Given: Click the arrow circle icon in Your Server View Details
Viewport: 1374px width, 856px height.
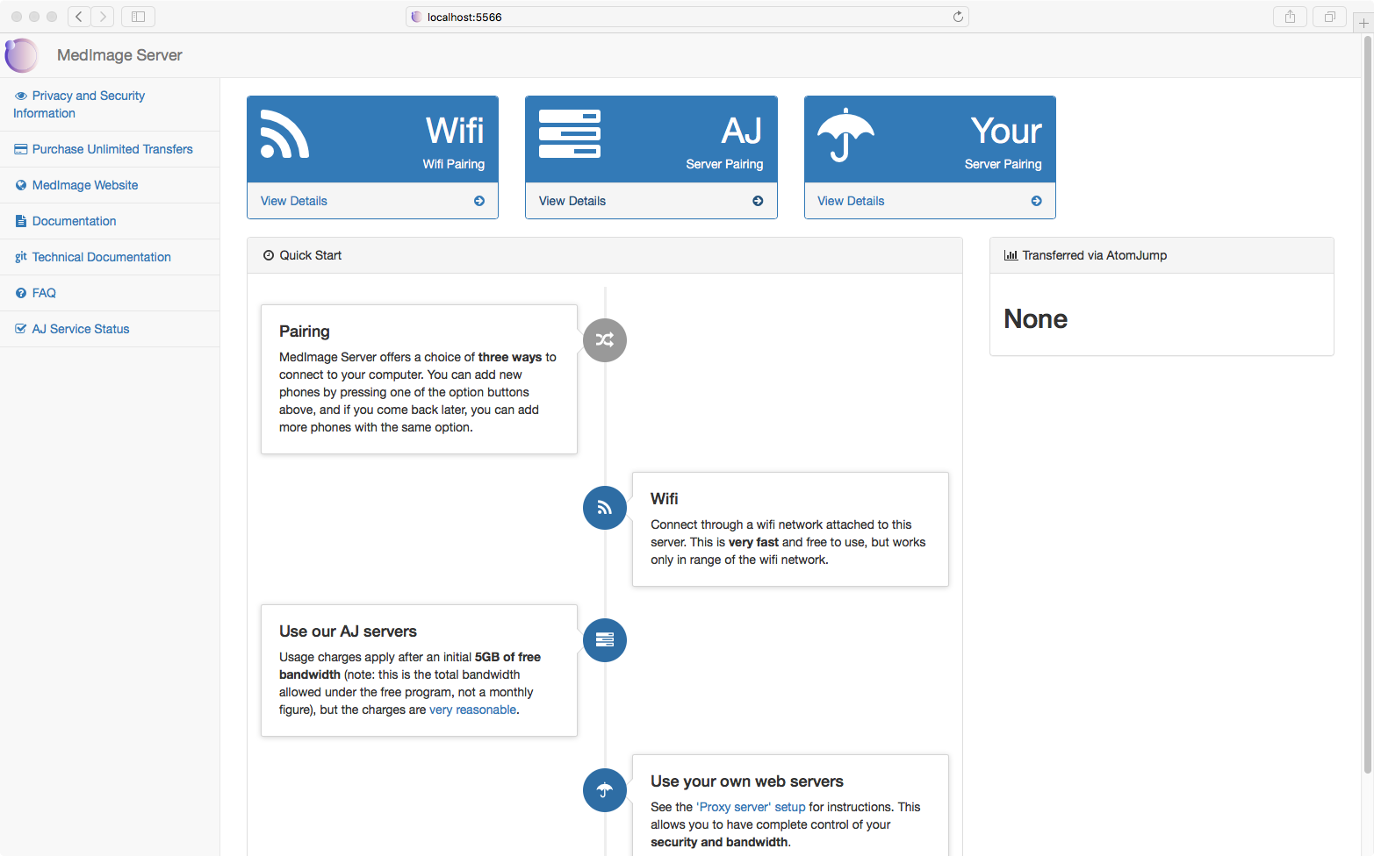Looking at the screenshot, I should click(1037, 201).
